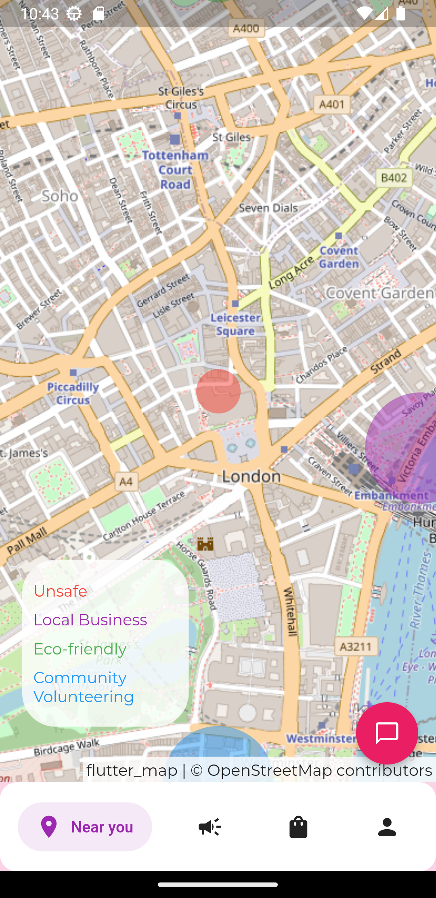Open the profile person tab
The image size is (436, 898).
[x=387, y=827]
